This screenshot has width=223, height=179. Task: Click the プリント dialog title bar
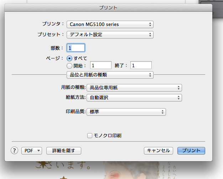[108, 8]
